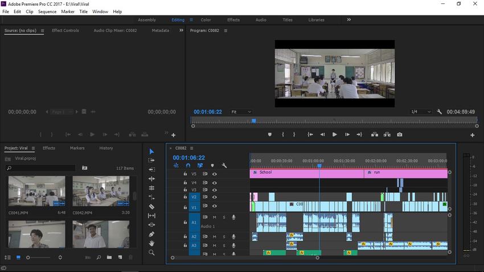Open the Fit zoom level dropdown

[241, 112]
